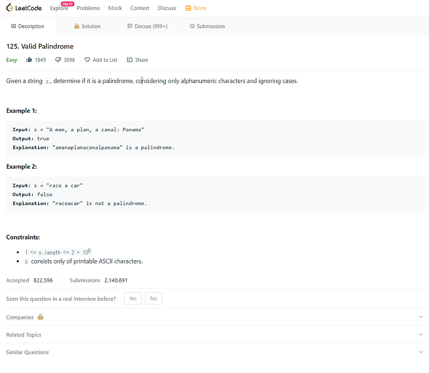429x373 pixels.
Task: Click the s.length constraint code
Action: [57, 252]
